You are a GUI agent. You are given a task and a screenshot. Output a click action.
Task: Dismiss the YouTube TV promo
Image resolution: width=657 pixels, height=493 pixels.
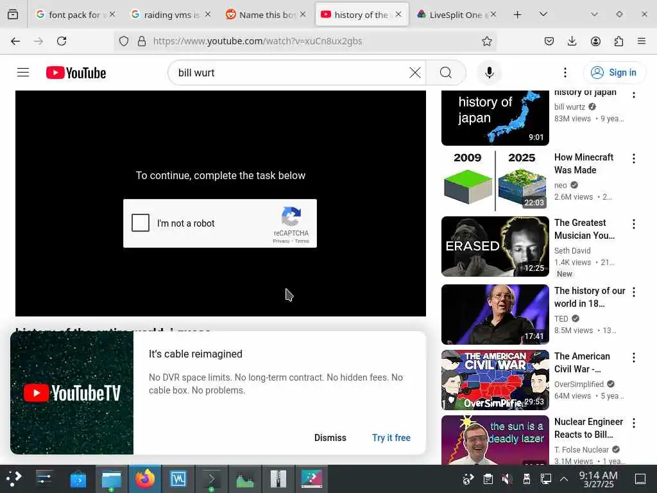pyautogui.click(x=330, y=438)
